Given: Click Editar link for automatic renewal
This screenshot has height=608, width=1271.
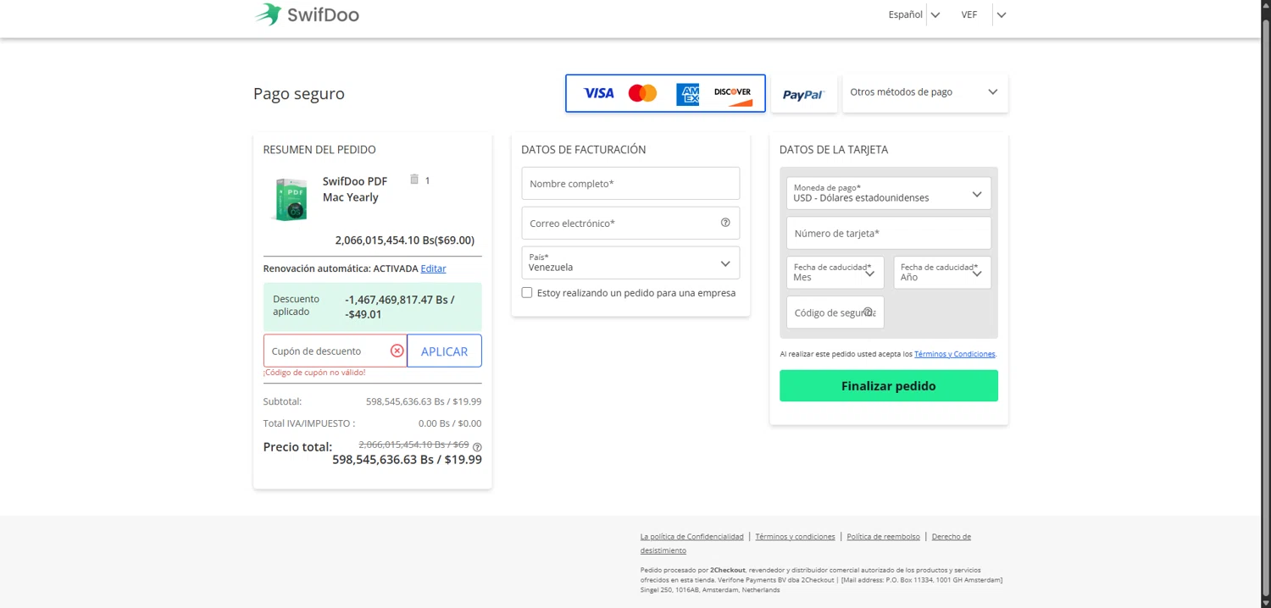Looking at the screenshot, I should coord(433,268).
